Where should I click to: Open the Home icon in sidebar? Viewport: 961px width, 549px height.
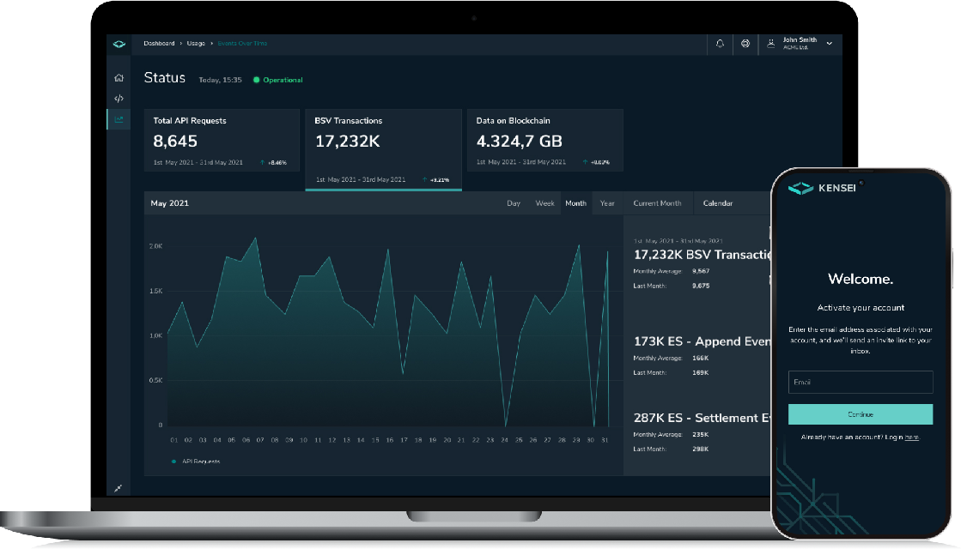coord(119,78)
